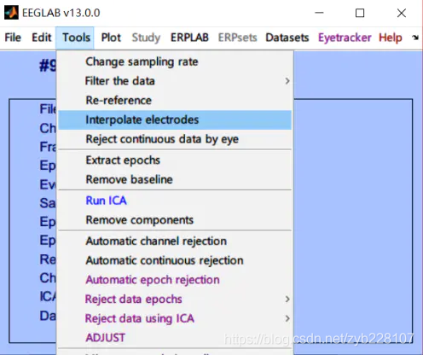Screen dimensions: 423x355
Task: Select Interpolate electrodes menu entry
Action: (x=175, y=119)
